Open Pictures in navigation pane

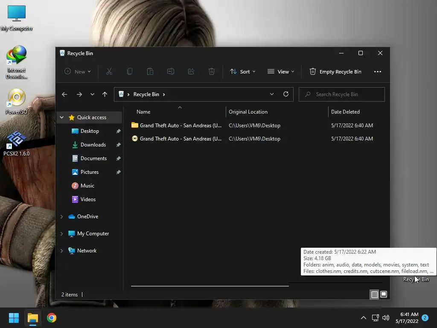pos(89,172)
